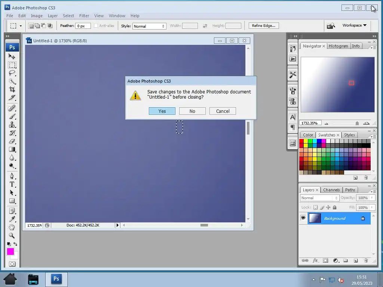Open the Filter menu

pos(84,16)
